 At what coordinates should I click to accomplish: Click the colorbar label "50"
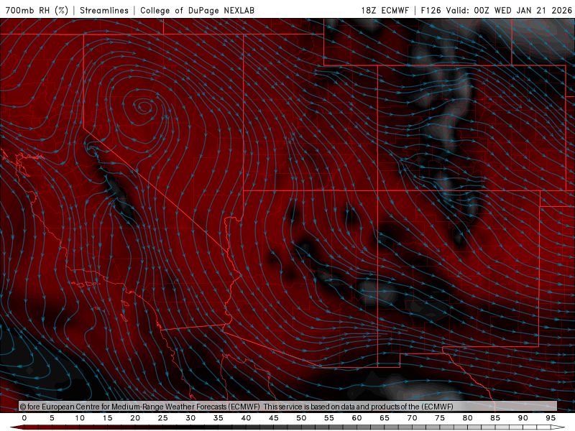(301, 418)
